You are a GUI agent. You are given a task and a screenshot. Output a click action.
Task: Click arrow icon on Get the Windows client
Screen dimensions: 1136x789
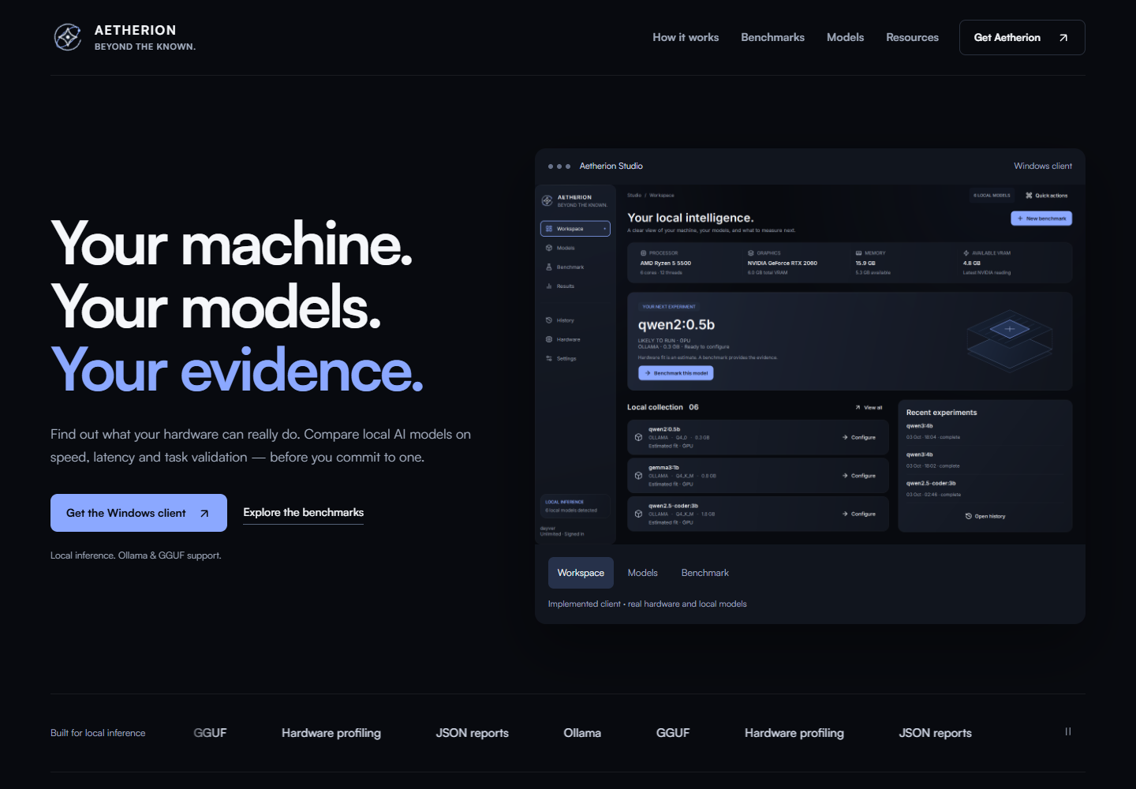coord(204,514)
